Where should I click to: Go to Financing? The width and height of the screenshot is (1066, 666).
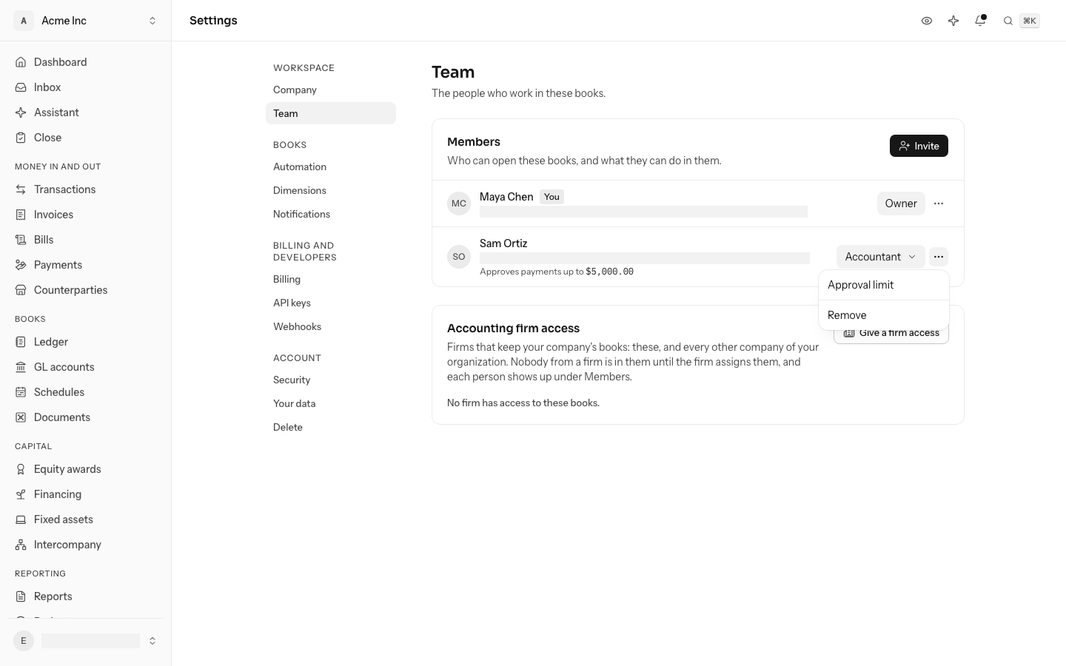(85, 494)
